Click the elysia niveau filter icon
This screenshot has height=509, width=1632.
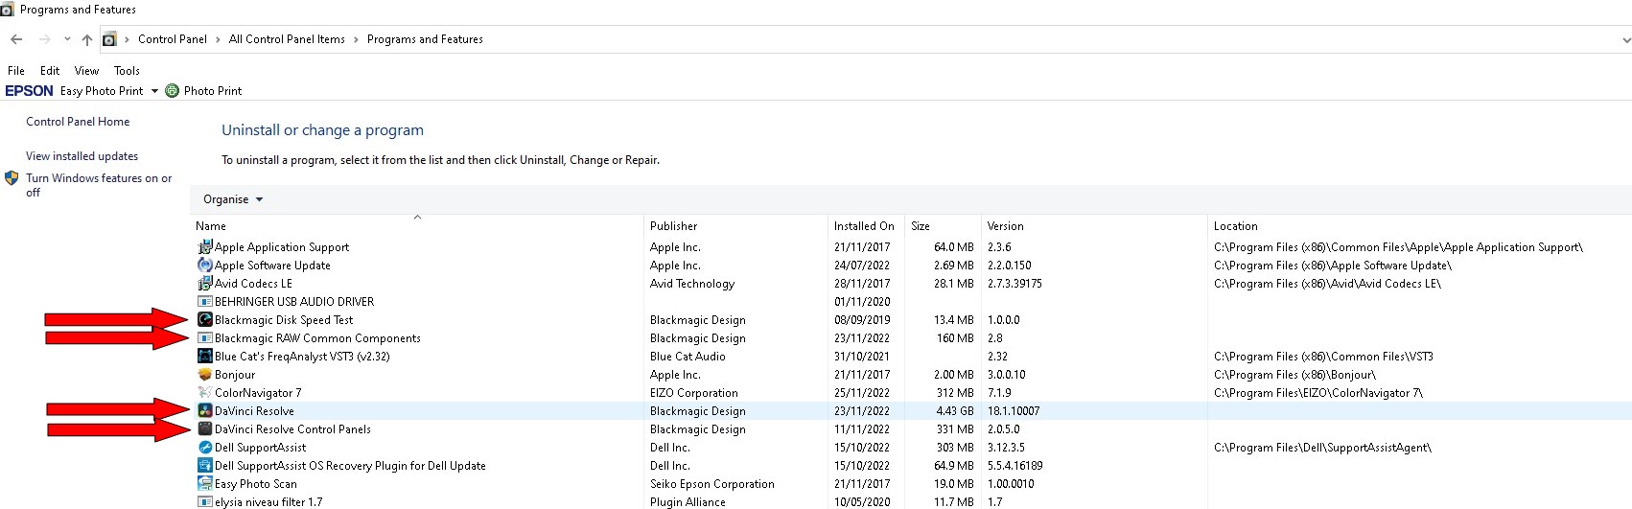(204, 502)
